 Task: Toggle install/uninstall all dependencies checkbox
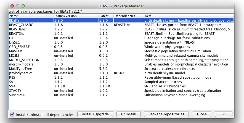pos(12,114)
